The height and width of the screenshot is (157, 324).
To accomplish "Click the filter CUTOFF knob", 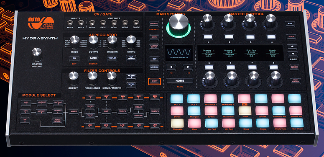I will click(x=73, y=78).
